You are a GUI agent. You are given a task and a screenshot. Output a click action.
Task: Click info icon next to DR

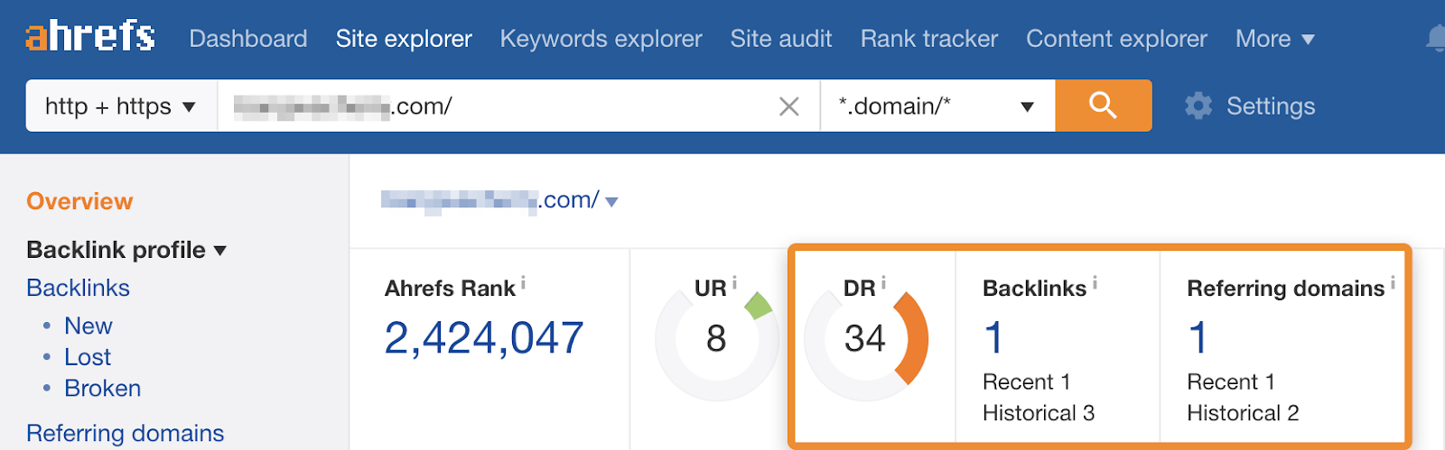883,283
